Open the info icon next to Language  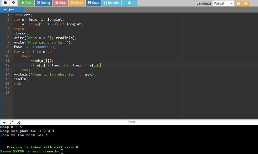click(x=238, y=3)
